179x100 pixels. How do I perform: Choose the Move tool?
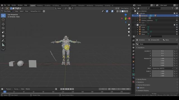tap(3, 24)
